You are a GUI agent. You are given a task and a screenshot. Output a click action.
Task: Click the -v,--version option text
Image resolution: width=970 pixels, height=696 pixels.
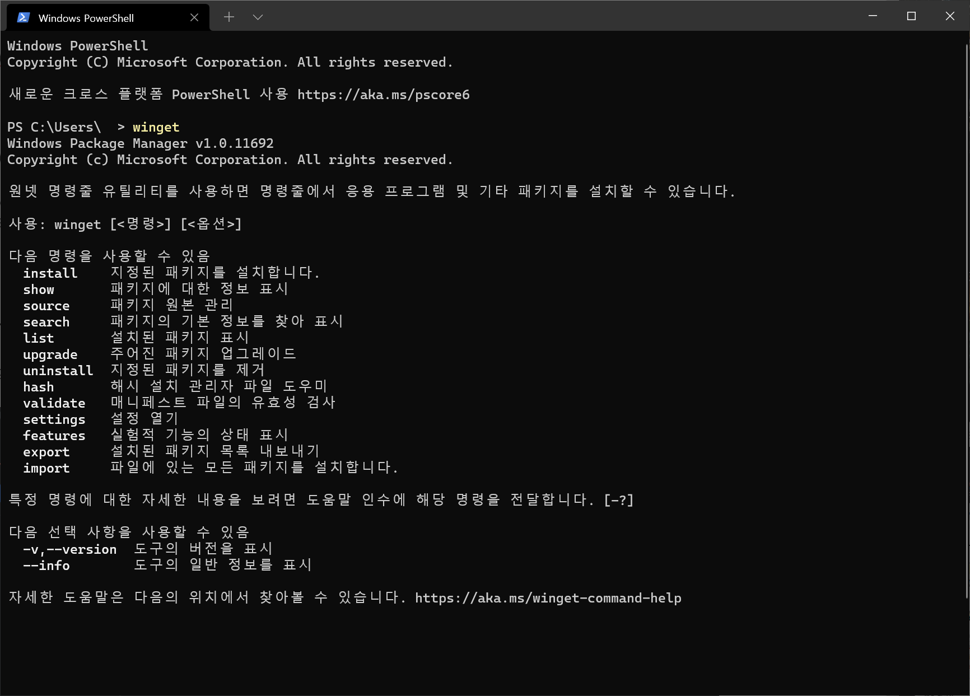70,549
